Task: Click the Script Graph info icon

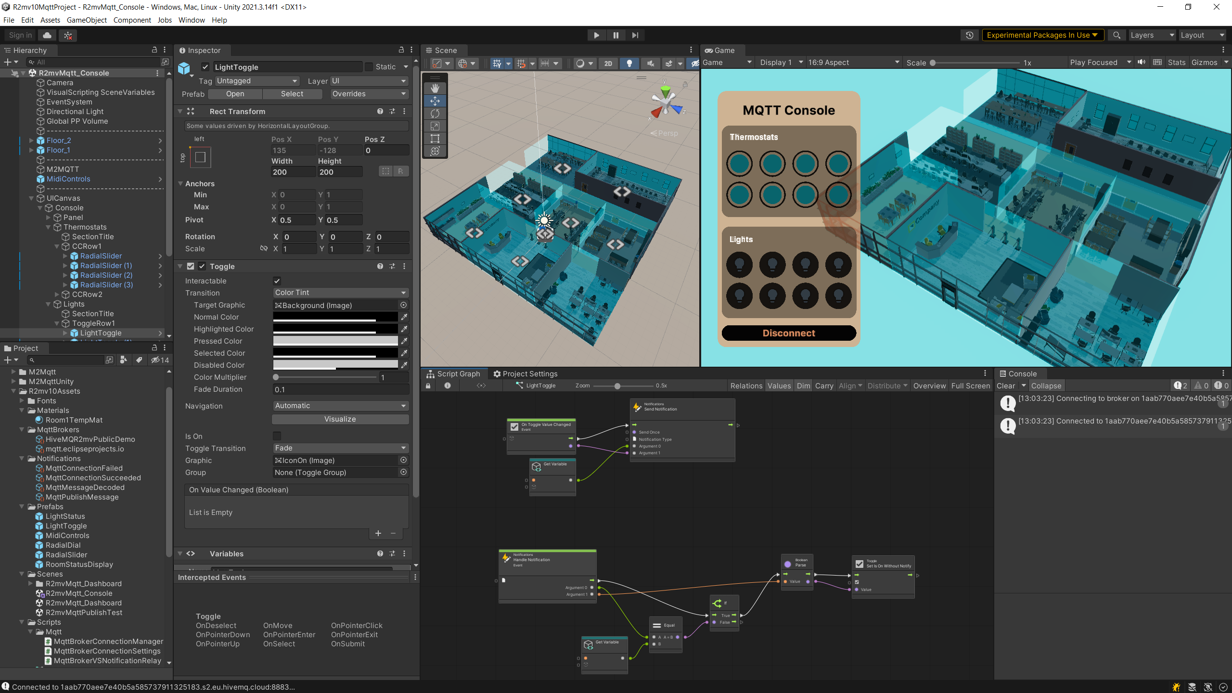Action: (448, 385)
